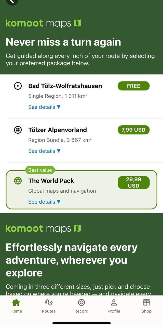Tap the Best value badge

point(40,170)
